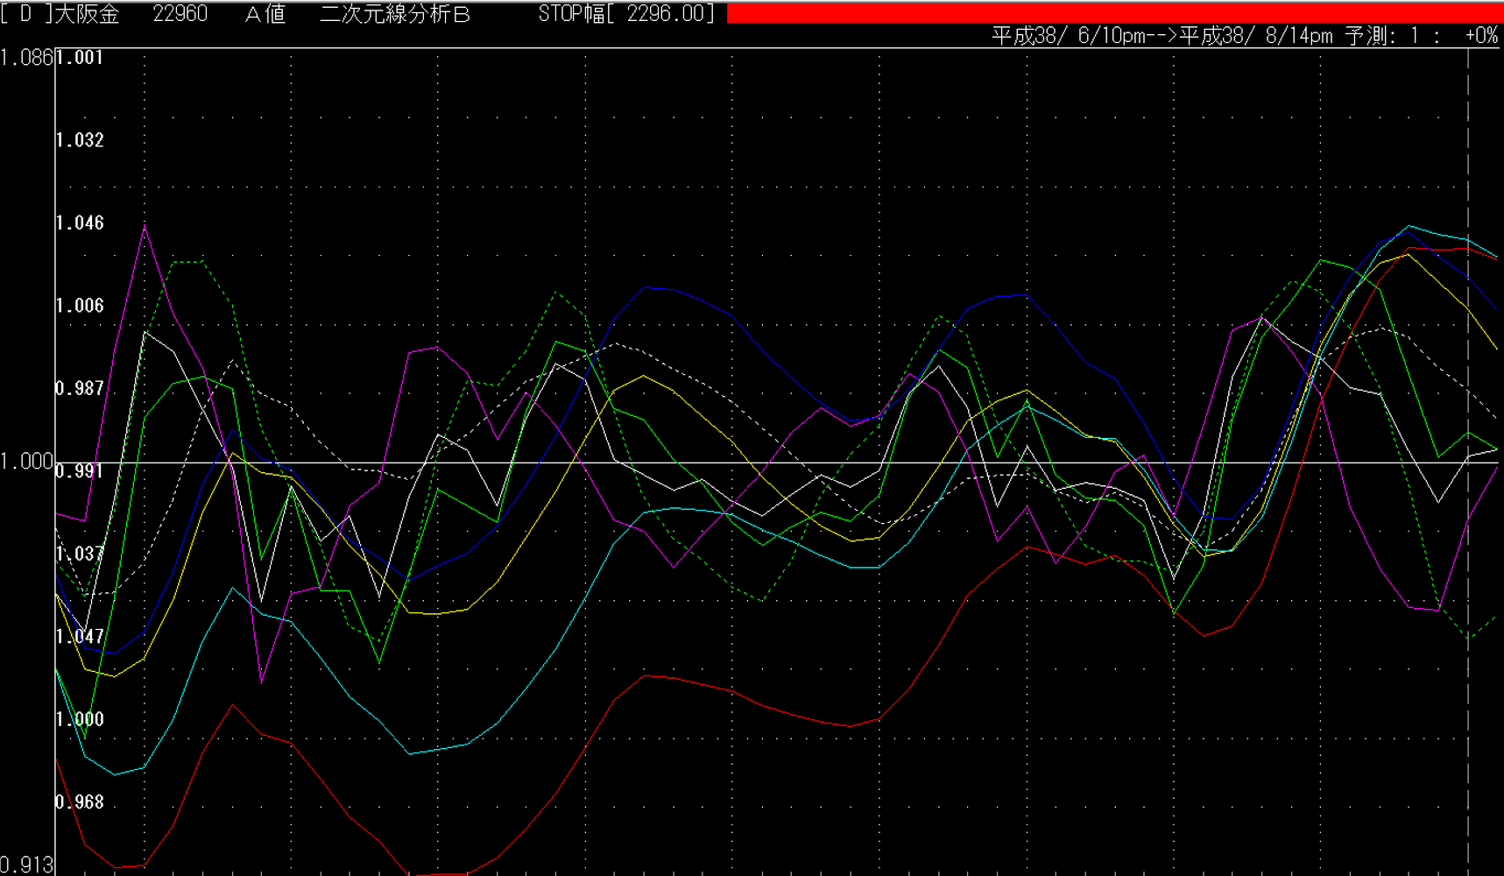Click the 1.046 series label
The width and height of the screenshot is (1504, 876).
tap(80, 223)
